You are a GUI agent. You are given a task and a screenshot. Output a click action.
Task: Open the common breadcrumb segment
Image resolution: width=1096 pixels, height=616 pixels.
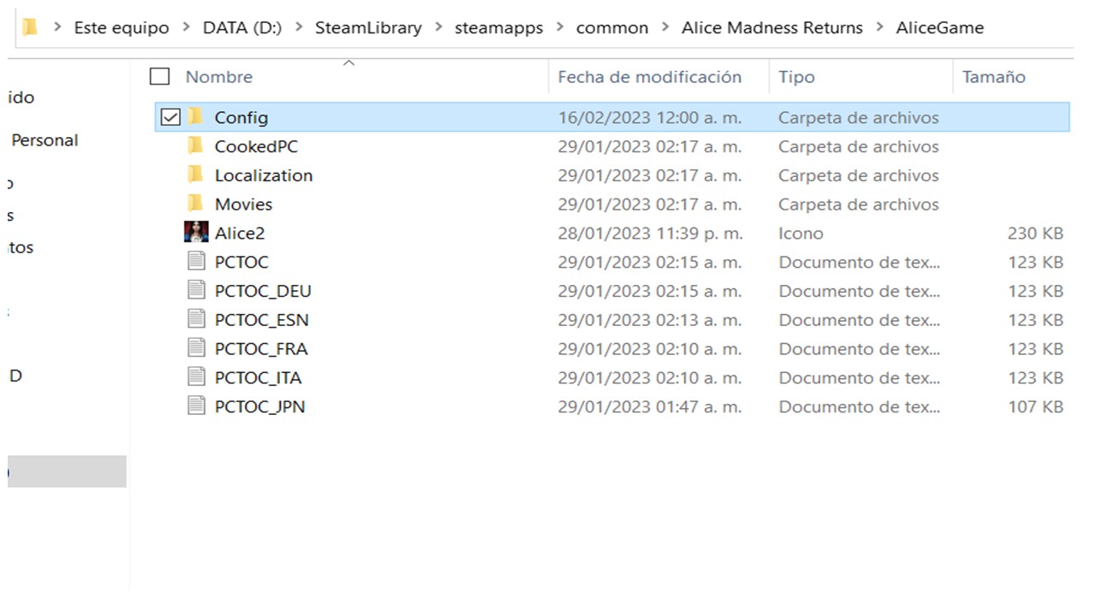pyautogui.click(x=612, y=27)
